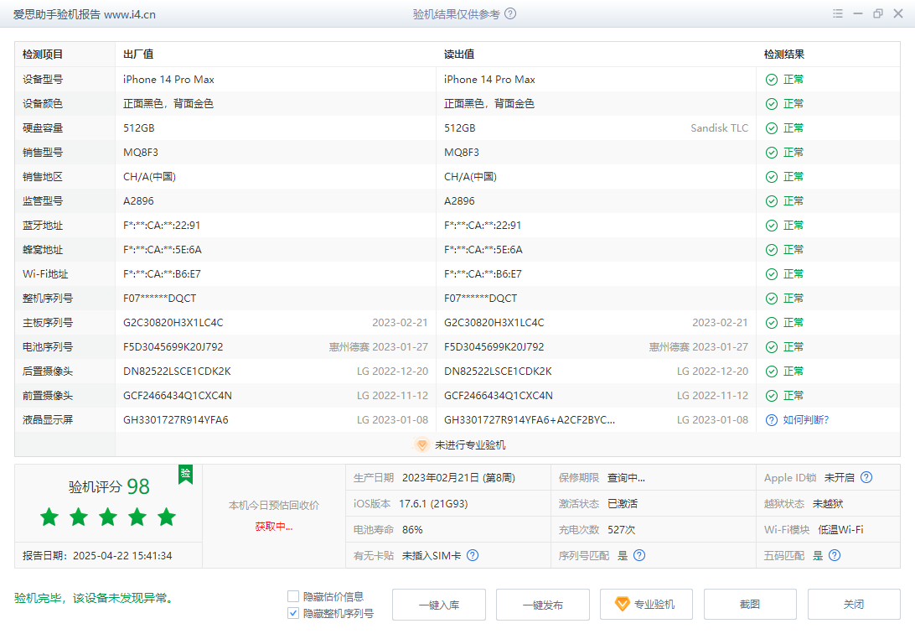Enable the 隐藏估价信息 checkbox
This screenshot has height=634, width=915.
293,596
